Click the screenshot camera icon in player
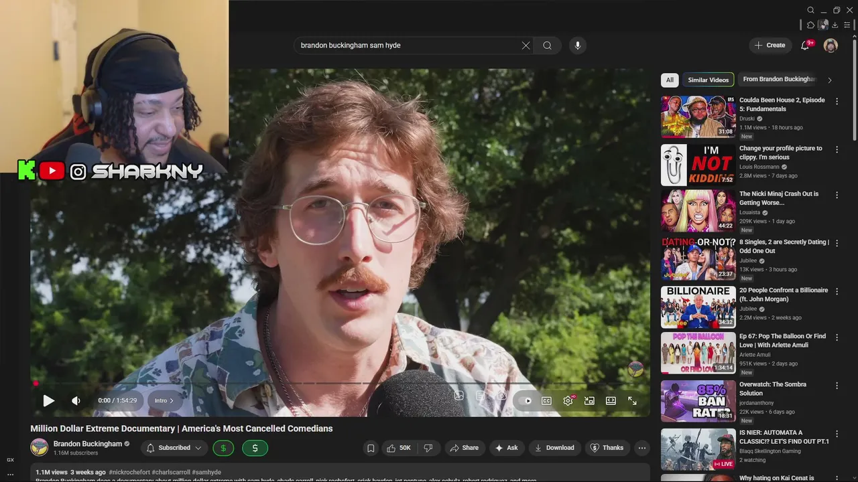Viewport: 858px width, 482px height. [501, 396]
